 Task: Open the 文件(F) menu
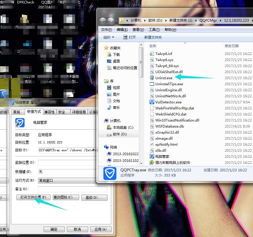[106, 30]
